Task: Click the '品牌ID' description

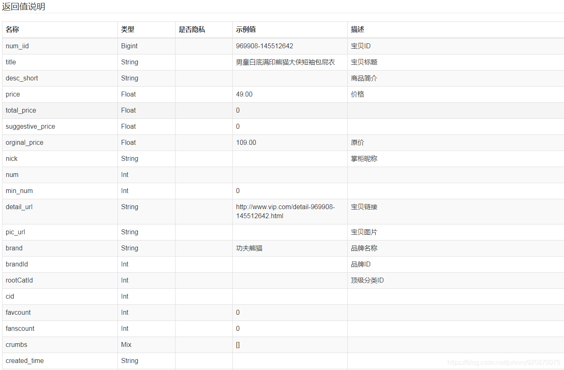Action: [361, 264]
